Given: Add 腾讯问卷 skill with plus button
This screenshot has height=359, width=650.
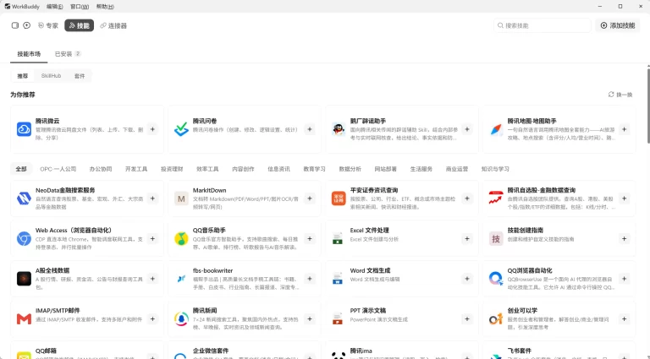Looking at the screenshot, I should [x=310, y=129].
